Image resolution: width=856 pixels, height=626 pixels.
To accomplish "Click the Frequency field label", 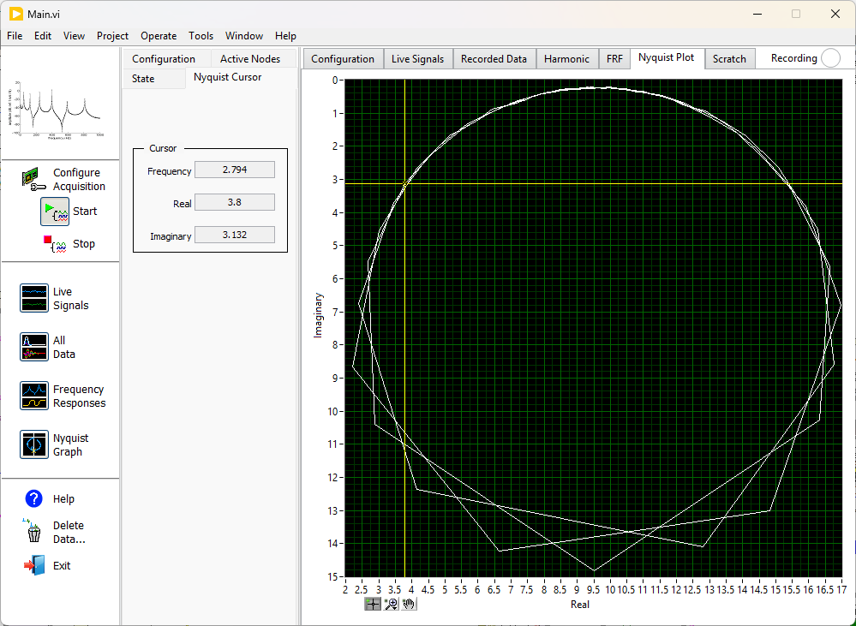I will pos(170,171).
